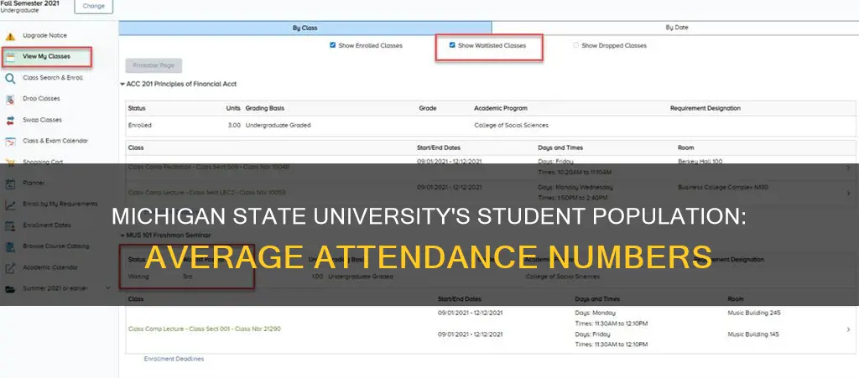Click the Summer 2021 folder icon

[10, 289]
